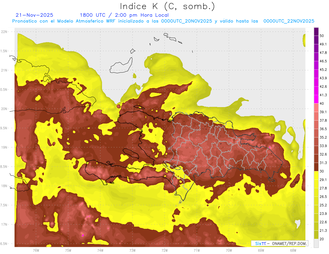329x254 pixels.
Task: Click the "9.5N" latitude axis label
Action: (4, 128)
